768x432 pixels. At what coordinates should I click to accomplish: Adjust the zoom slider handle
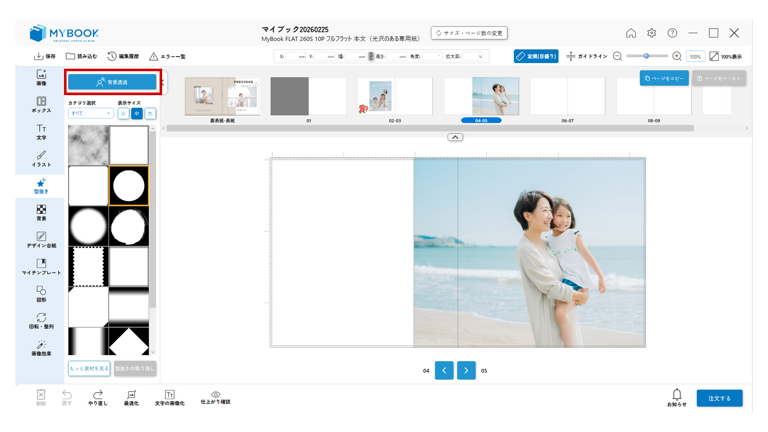click(x=646, y=56)
